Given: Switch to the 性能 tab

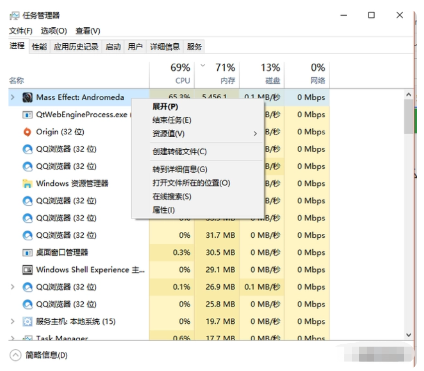Looking at the screenshot, I should pos(39,47).
